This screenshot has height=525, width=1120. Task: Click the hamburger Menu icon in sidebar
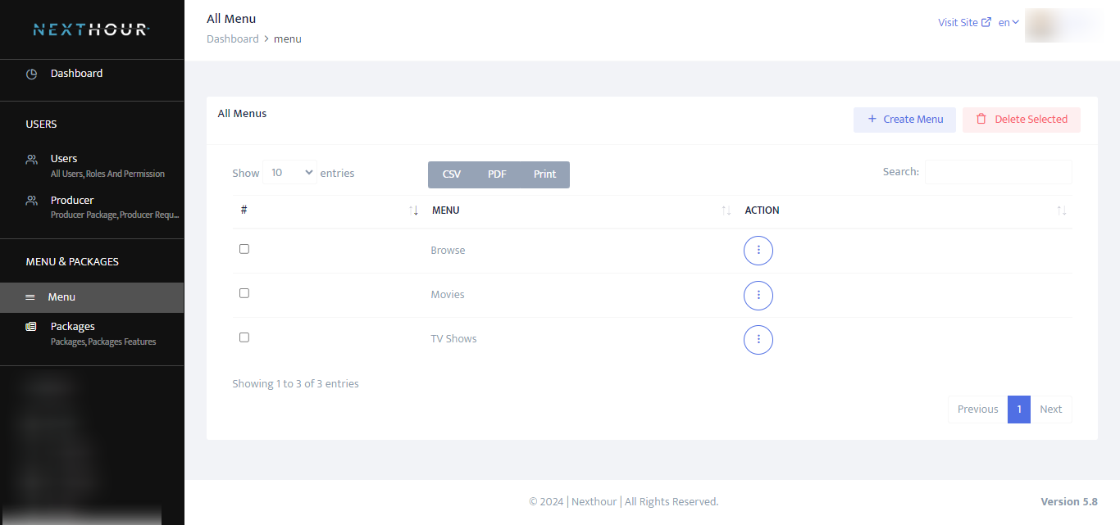31,296
